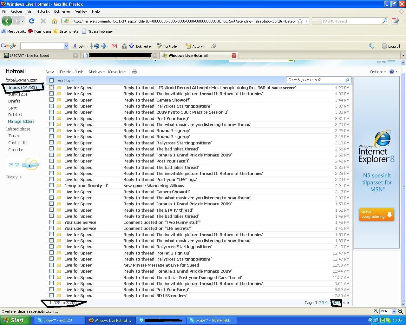The image size is (406, 325).
Task: Open the Drafts folder
Action: pyautogui.click(x=14, y=101)
